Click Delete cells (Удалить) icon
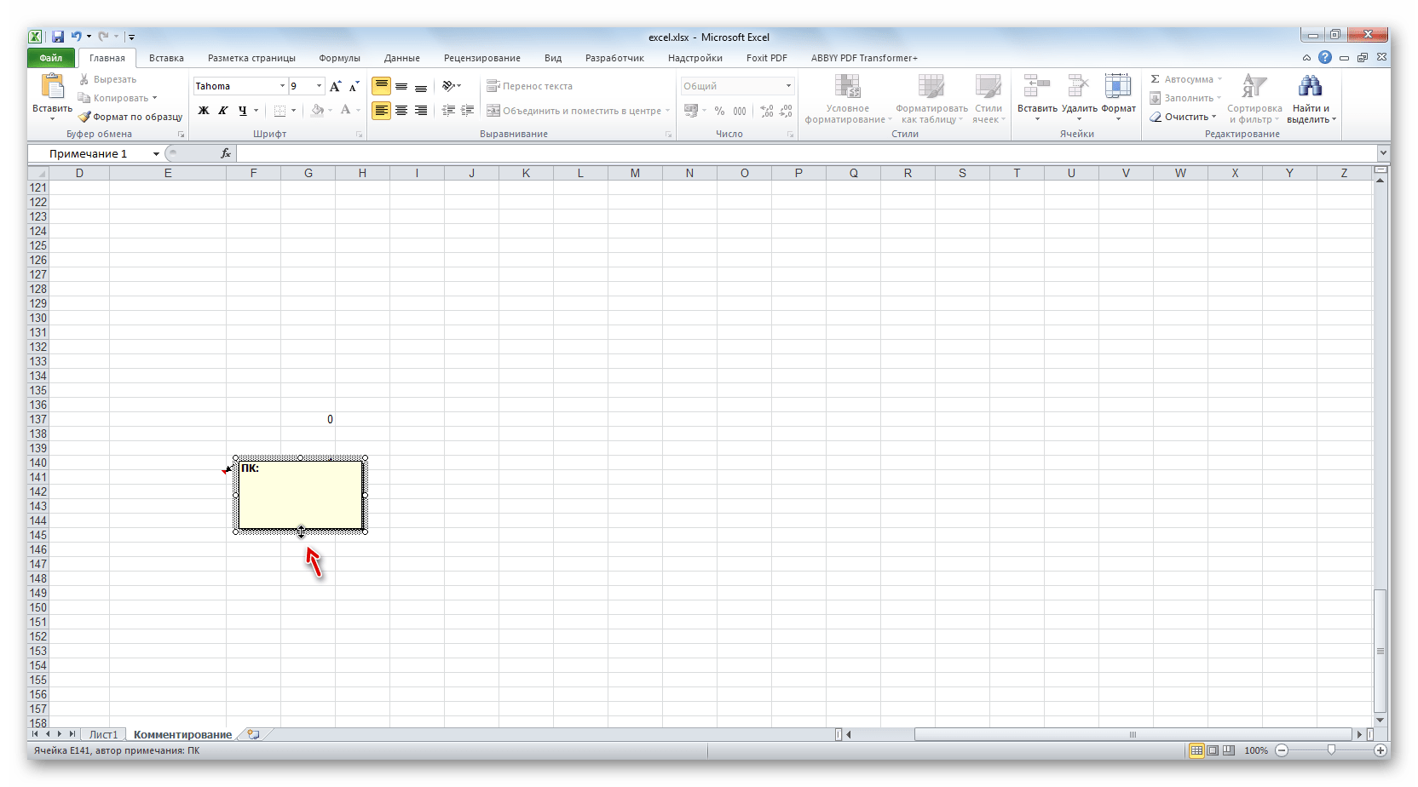The width and height of the screenshot is (1418, 787). click(x=1078, y=86)
